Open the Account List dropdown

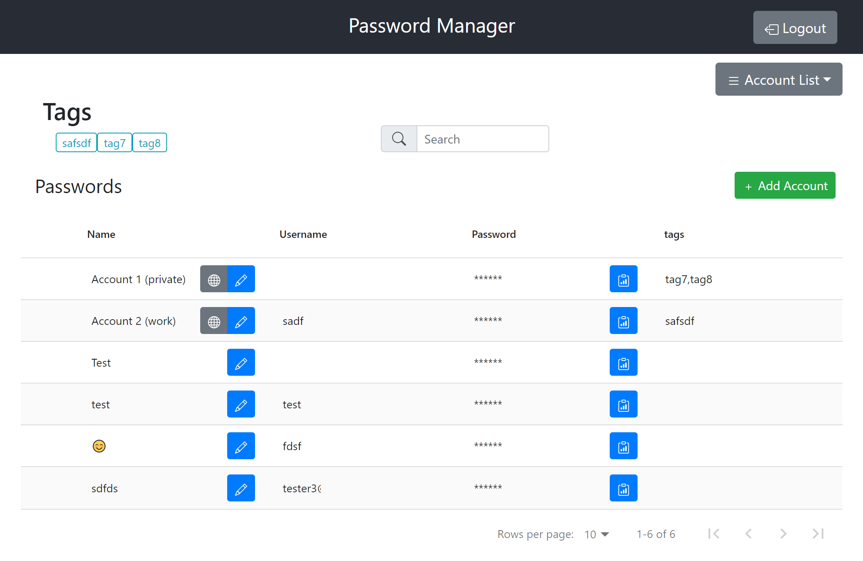click(x=779, y=79)
